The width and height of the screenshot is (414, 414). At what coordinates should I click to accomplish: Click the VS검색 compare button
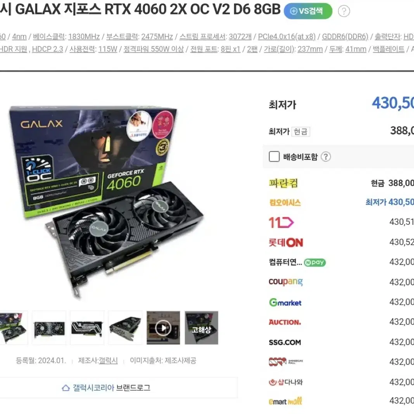click(x=308, y=11)
